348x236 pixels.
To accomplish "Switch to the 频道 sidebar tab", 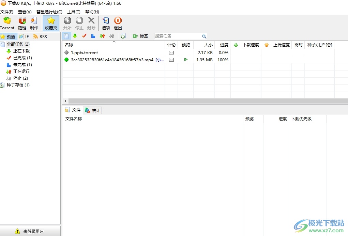I will 9,36.
